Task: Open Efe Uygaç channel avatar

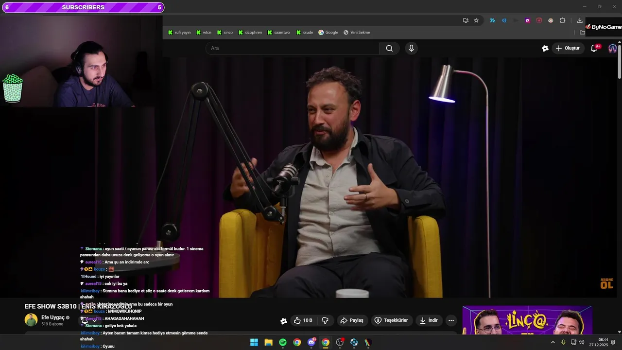Action: 31,320
